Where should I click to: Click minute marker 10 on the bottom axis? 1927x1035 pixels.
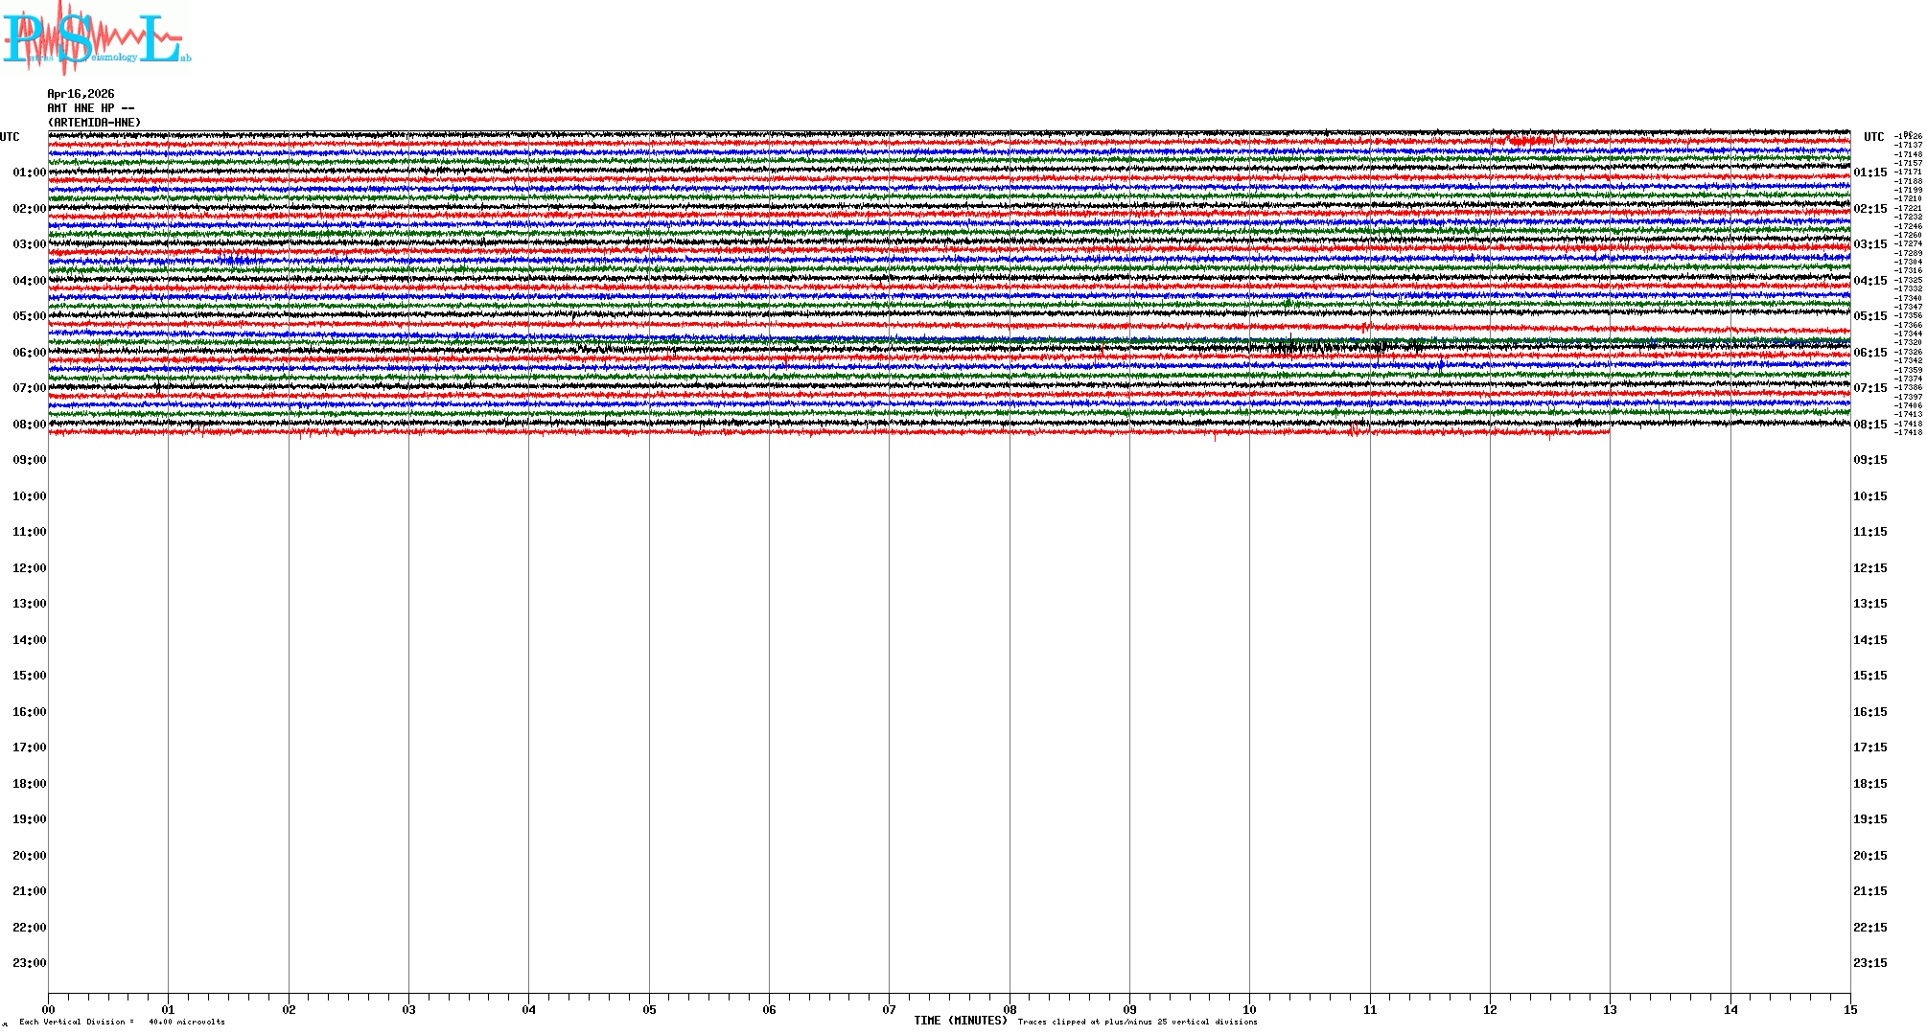click(x=1249, y=1009)
